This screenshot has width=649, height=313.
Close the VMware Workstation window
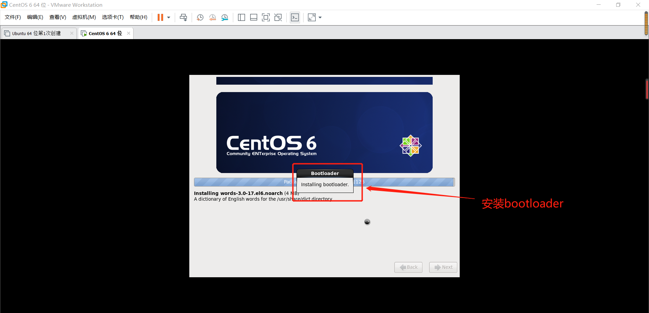click(638, 5)
